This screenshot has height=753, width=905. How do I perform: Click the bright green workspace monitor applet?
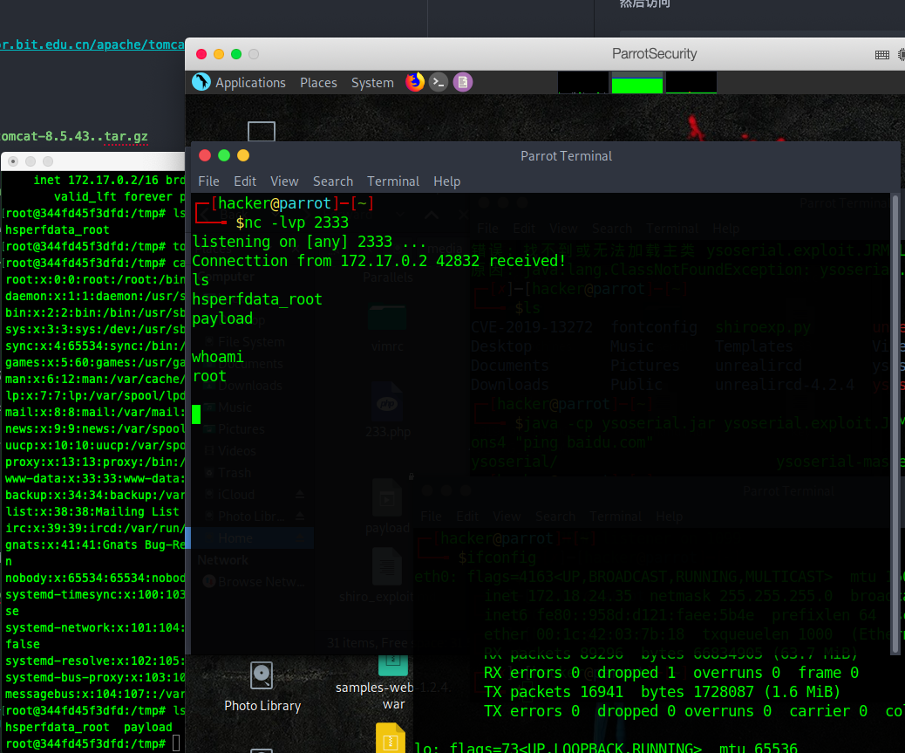(x=637, y=83)
